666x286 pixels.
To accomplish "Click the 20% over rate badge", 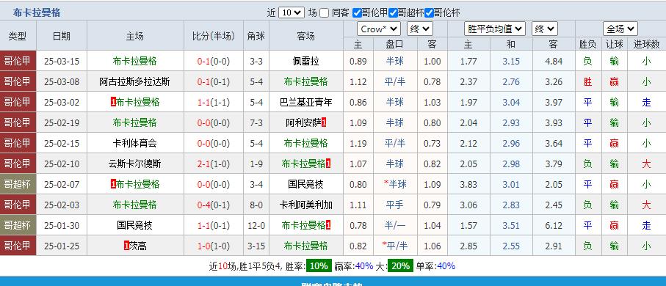I will tap(400, 266).
